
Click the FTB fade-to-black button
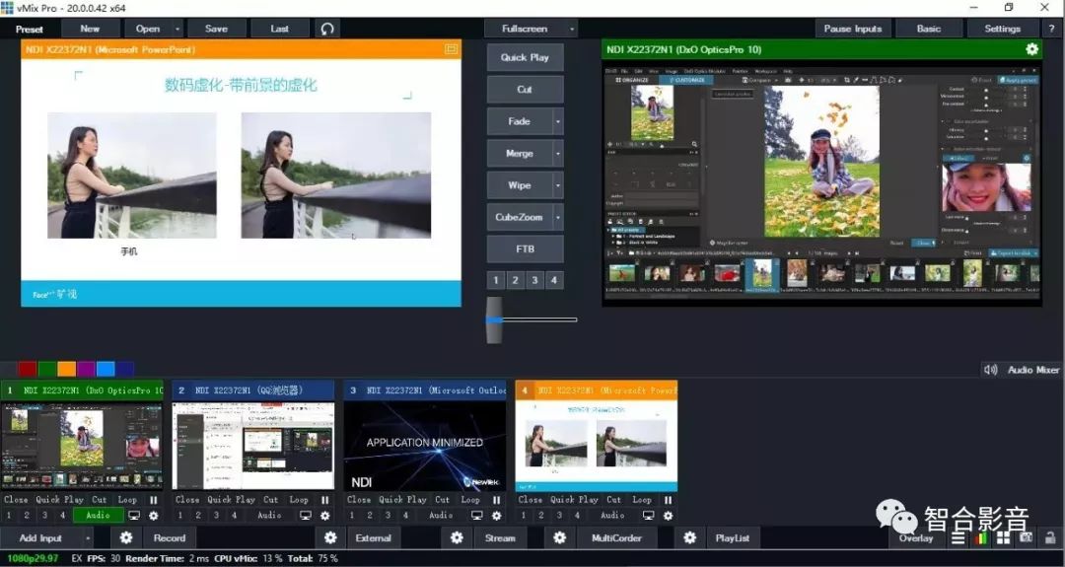click(525, 249)
